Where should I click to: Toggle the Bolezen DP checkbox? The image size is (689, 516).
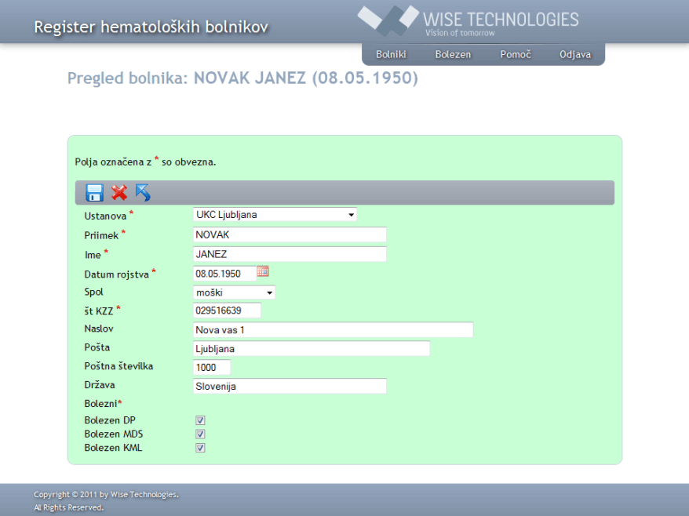(x=200, y=420)
